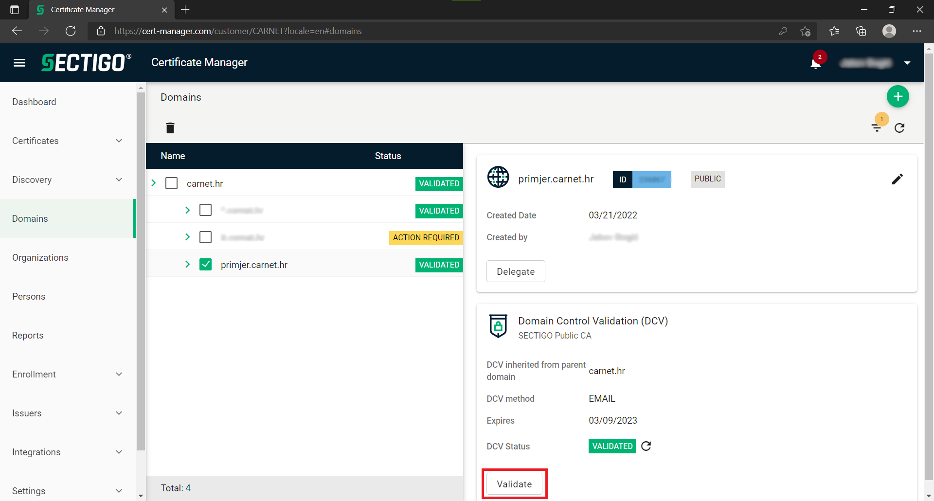Open saved passwords key icon
Image resolution: width=934 pixels, height=501 pixels.
point(783,31)
